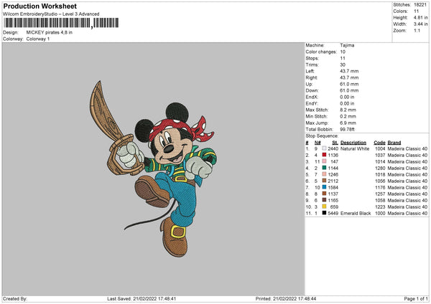
Task: Click the Max Jump value '6.9 mm'
Action: tap(348, 123)
